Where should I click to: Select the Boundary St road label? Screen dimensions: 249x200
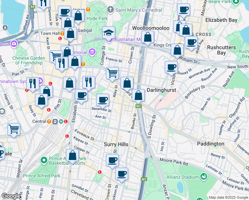click(195, 92)
